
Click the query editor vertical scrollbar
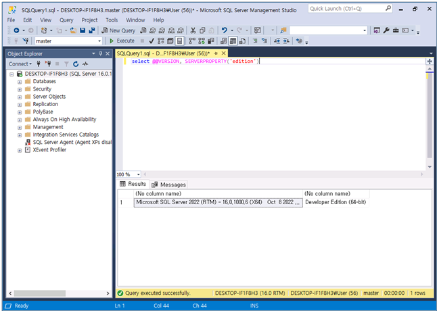click(430, 118)
